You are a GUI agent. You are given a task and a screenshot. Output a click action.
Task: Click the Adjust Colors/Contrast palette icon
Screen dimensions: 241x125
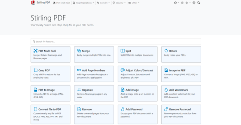(x=123, y=70)
